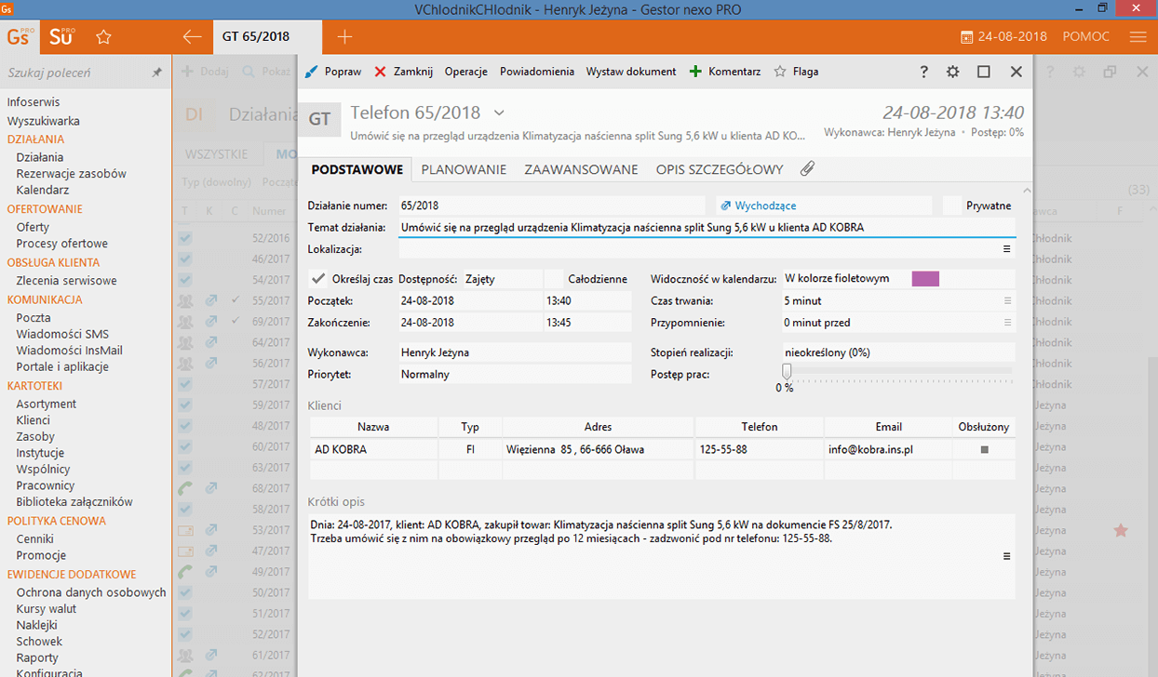
Task: Add a comment with the green plus Komentarz
Action: pos(725,72)
